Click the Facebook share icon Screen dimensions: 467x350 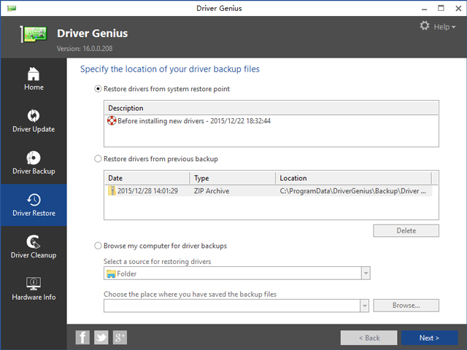pos(83,337)
